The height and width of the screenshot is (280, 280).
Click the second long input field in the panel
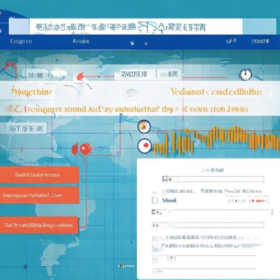(208, 225)
